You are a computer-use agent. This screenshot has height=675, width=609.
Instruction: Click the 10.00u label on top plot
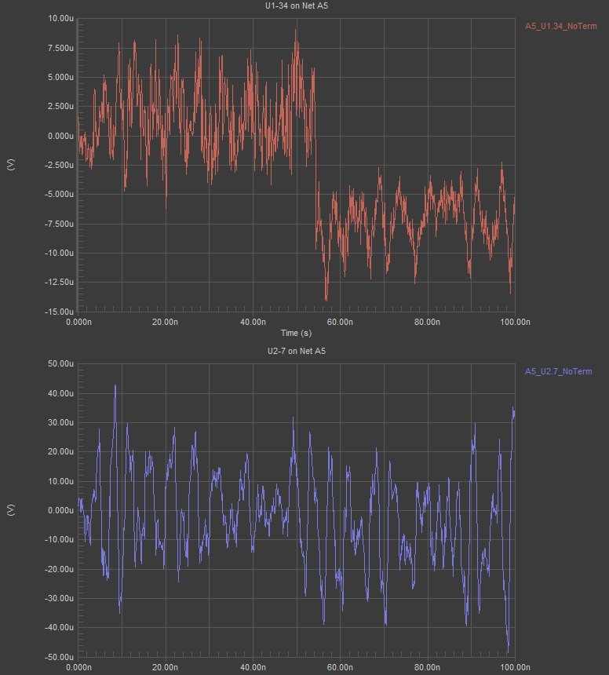(x=60, y=19)
